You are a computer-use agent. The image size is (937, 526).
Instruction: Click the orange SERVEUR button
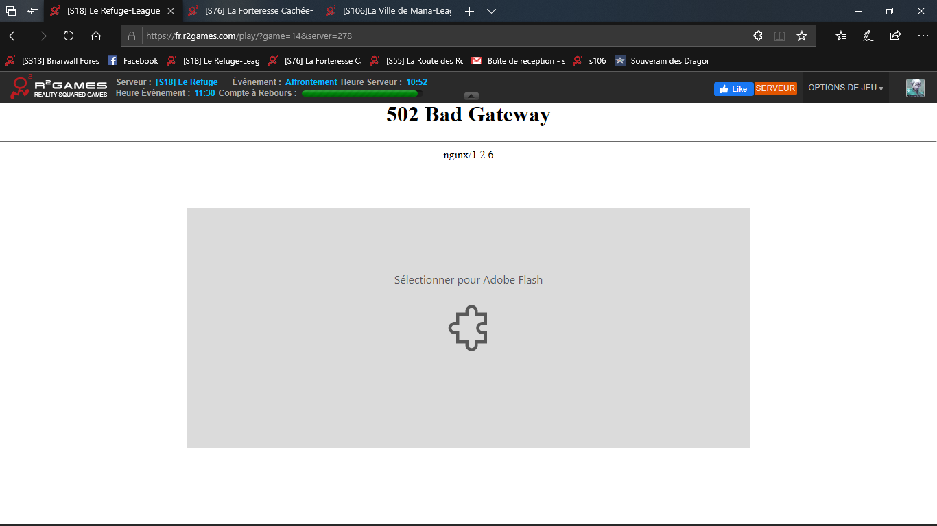[775, 88]
